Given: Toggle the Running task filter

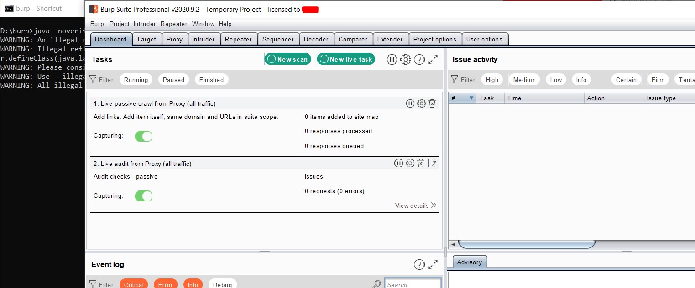Looking at the screenshot, I should [136, 80].
